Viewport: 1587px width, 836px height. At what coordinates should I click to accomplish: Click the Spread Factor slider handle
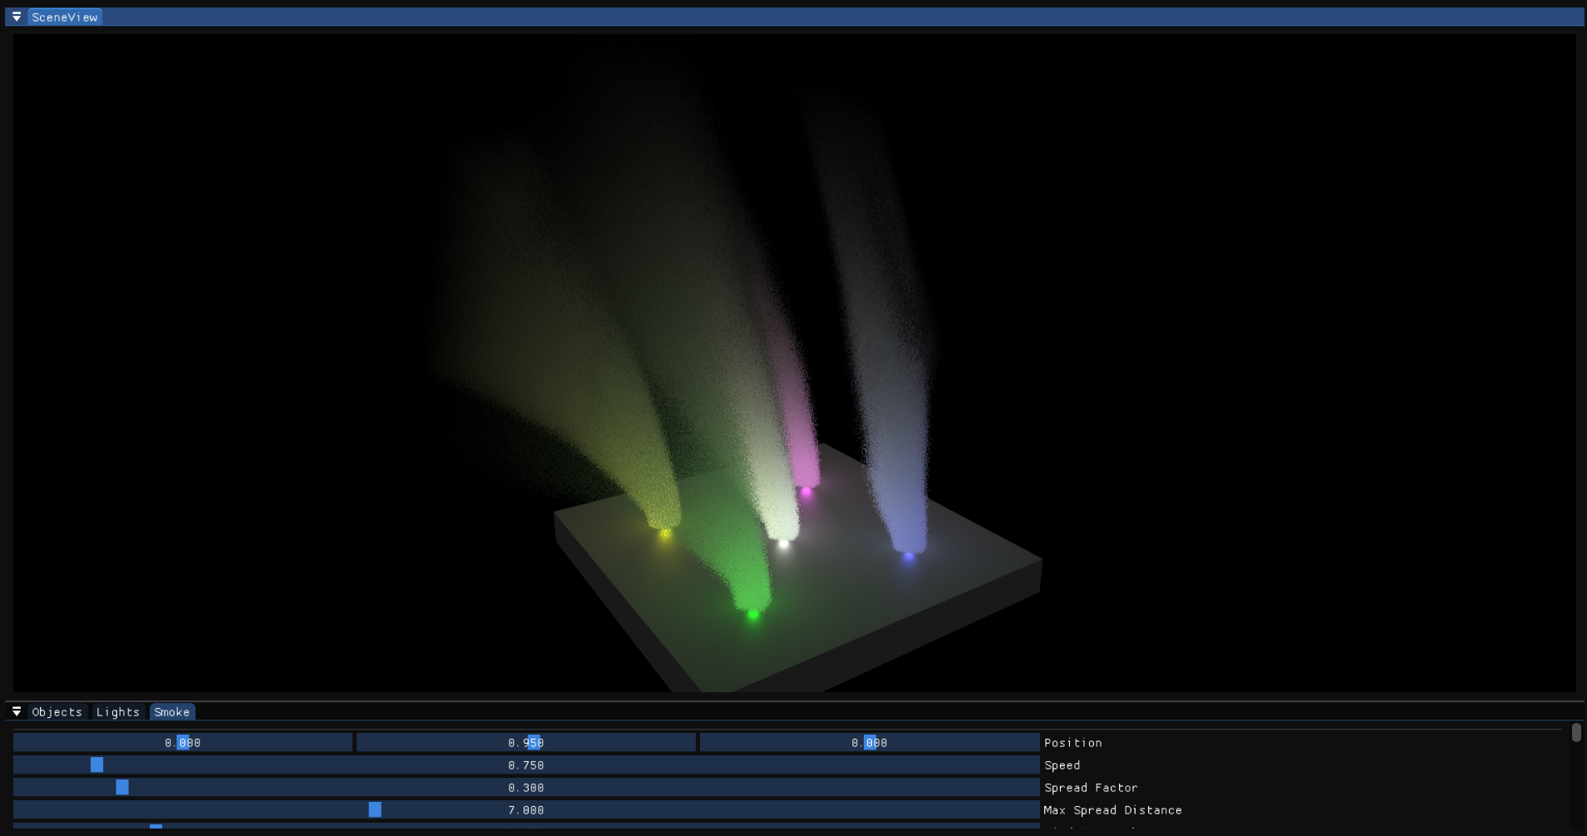[x=122, y=787]
